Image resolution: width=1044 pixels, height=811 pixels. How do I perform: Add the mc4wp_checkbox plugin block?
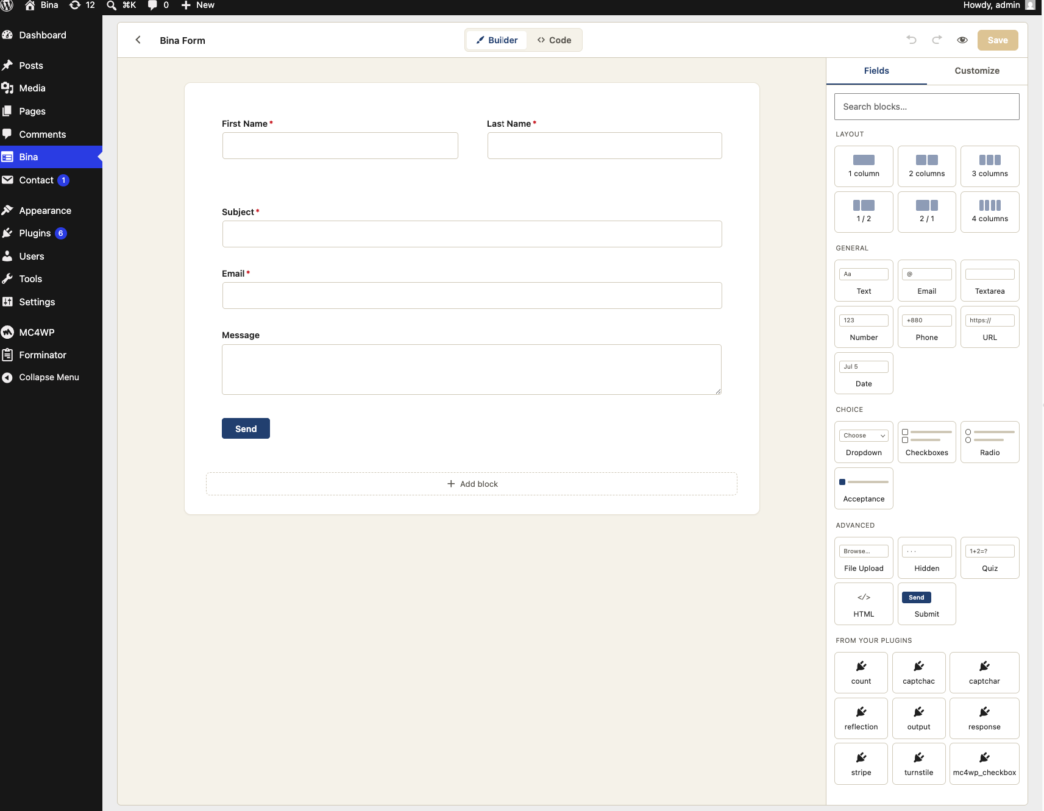pos(984,764)
